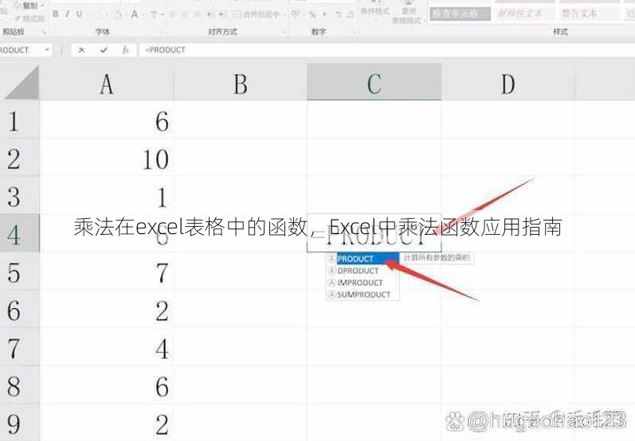Click cell A6 containing 2
Screen dimensions: 635x441
[107, 310]
